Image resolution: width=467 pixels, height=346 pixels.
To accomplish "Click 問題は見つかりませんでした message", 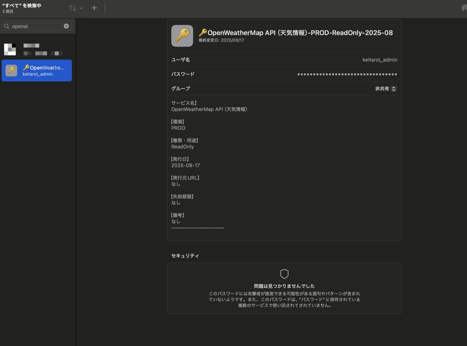I will [x=284, y=286].
